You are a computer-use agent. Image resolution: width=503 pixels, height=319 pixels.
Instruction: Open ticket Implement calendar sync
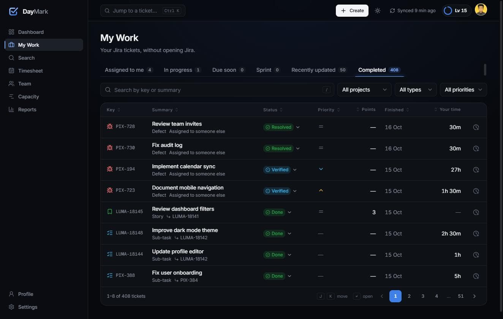click(x=183, y=166)
